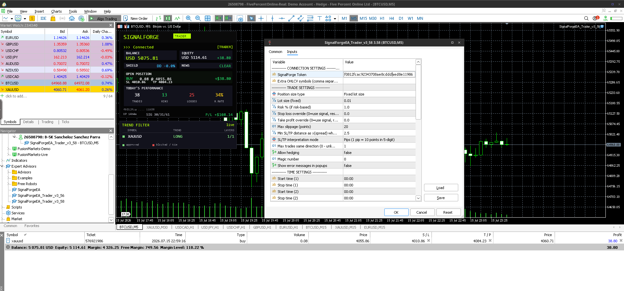The height and width of the screenshot is (291, 624).
Task: Click the Signals radio-wave icon
Action: coord(62,19)
